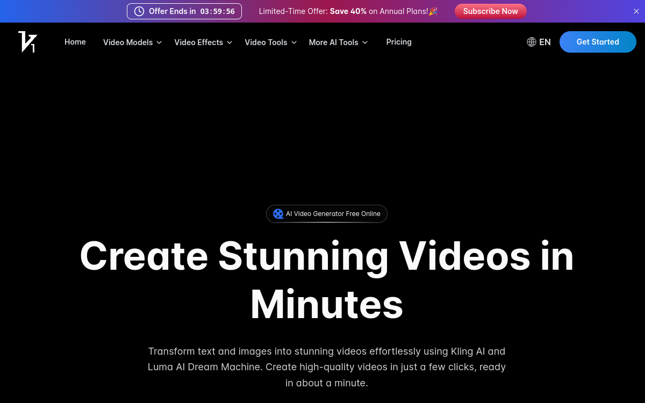Click the party popper emoji in the banner
Screen dimensions: 645x403
tap(433, 11)
